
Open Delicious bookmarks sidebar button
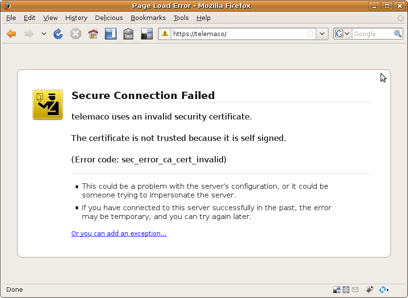(x=111, y=34)
